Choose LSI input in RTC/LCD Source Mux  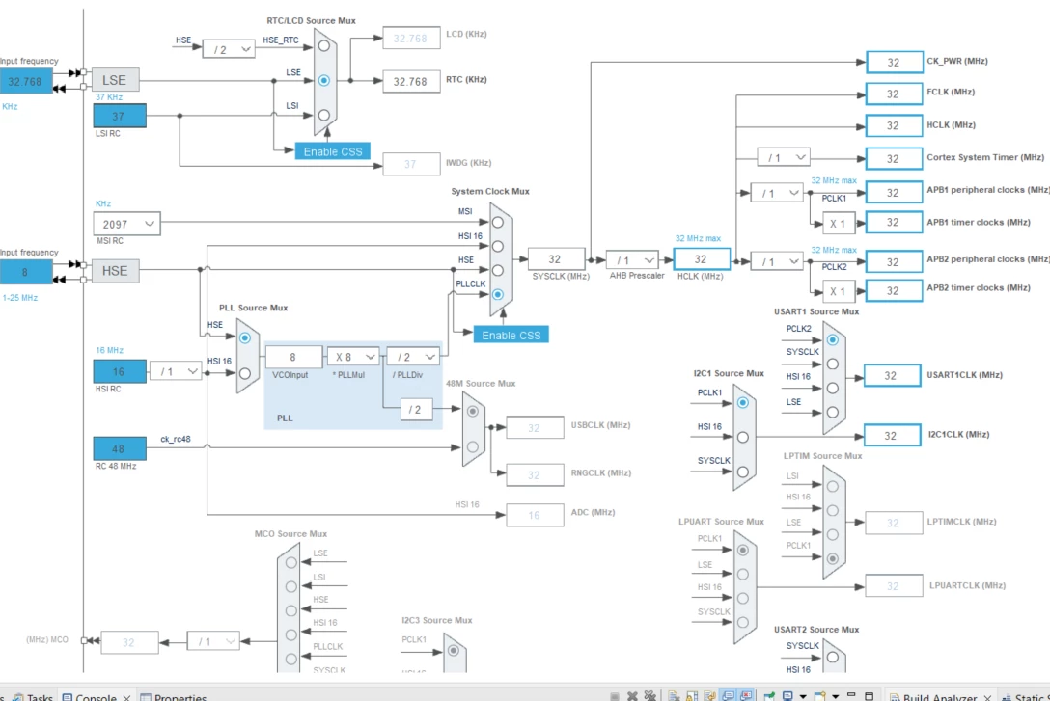324,115
